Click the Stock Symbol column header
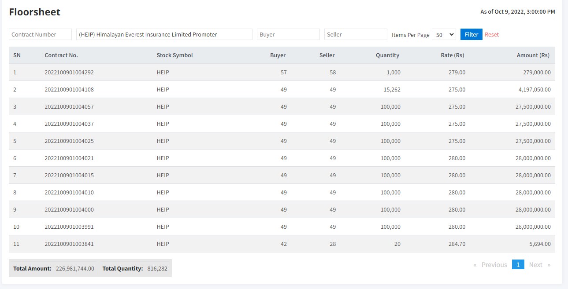Viewport: 568px width, 289px height. [x=174, y=55]
